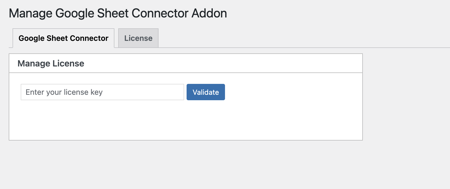This screenshot has width=450, height=189.
Task: Click the Manage License panel heading
Action: pos(51,63)
